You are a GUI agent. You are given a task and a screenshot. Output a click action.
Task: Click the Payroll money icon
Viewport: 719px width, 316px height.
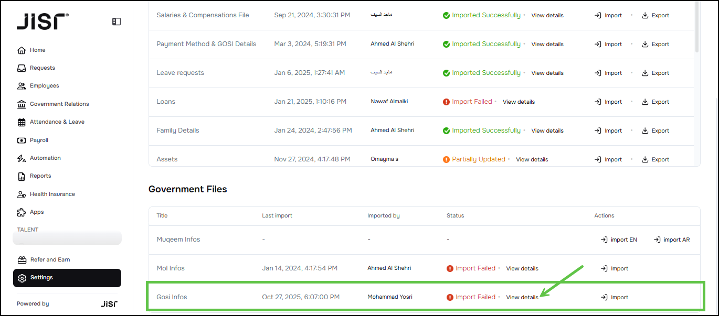22,140
